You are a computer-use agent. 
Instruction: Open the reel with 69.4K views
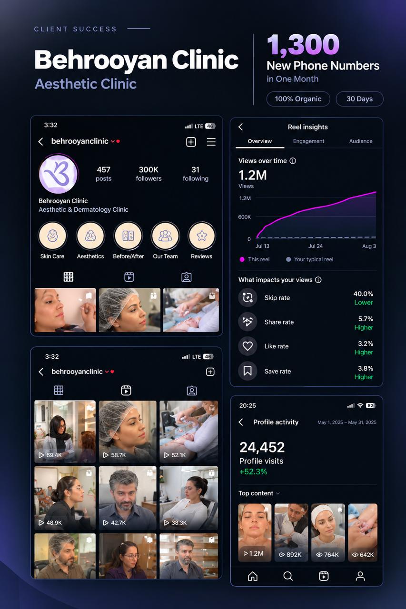pos(65,432)
